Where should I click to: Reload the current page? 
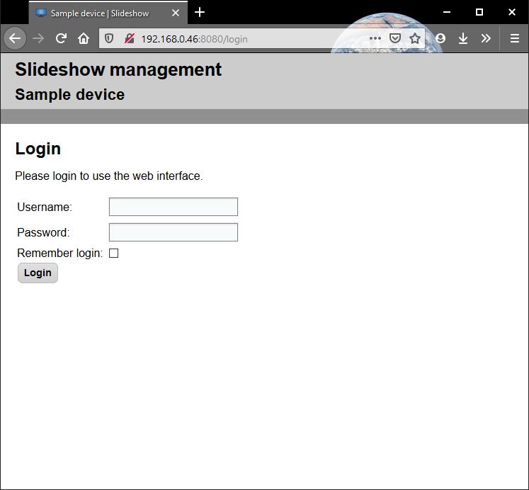pos(61,38)
